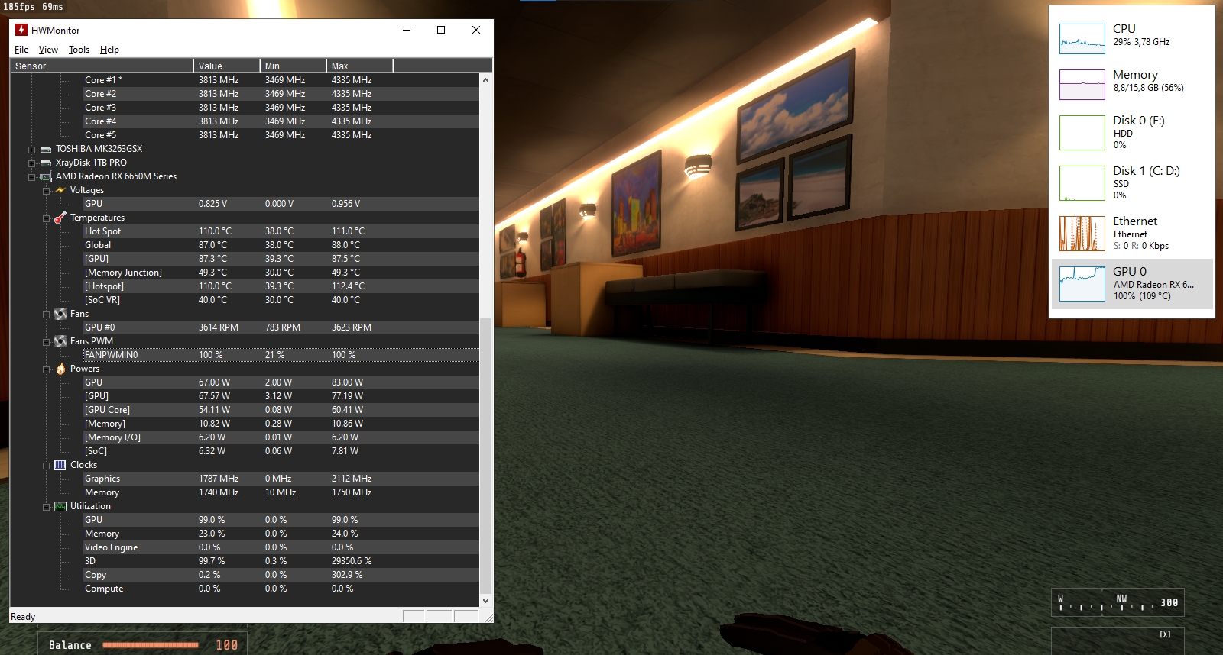Click the Temperatures thermometer icon
Viewport: 1223px width, 655px height.
(60, 218)
